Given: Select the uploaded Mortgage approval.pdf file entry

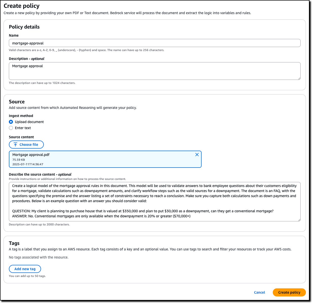Looking at the screenshot, I should (x=101, y=159).
